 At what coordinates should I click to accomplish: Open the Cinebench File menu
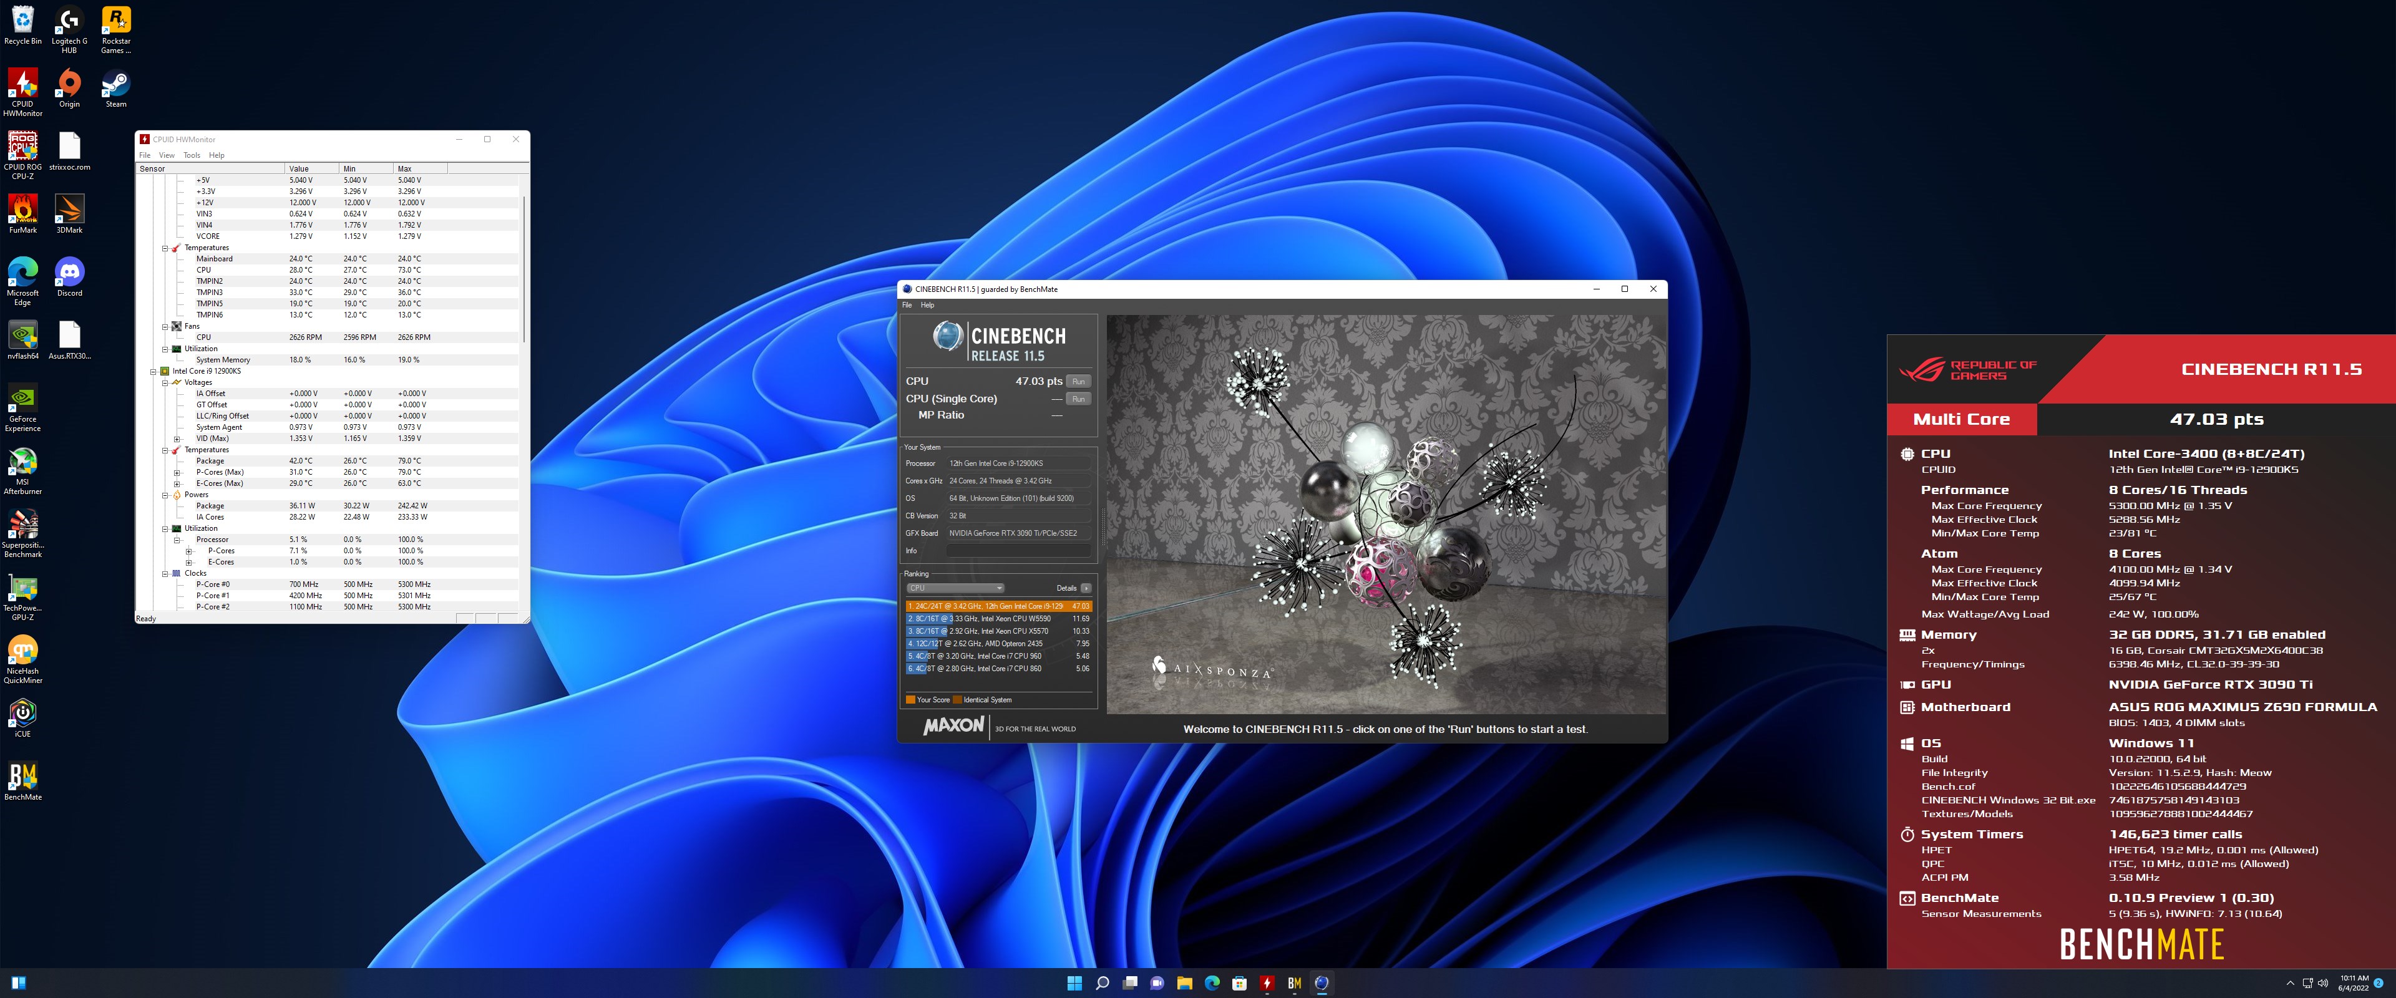907,305
